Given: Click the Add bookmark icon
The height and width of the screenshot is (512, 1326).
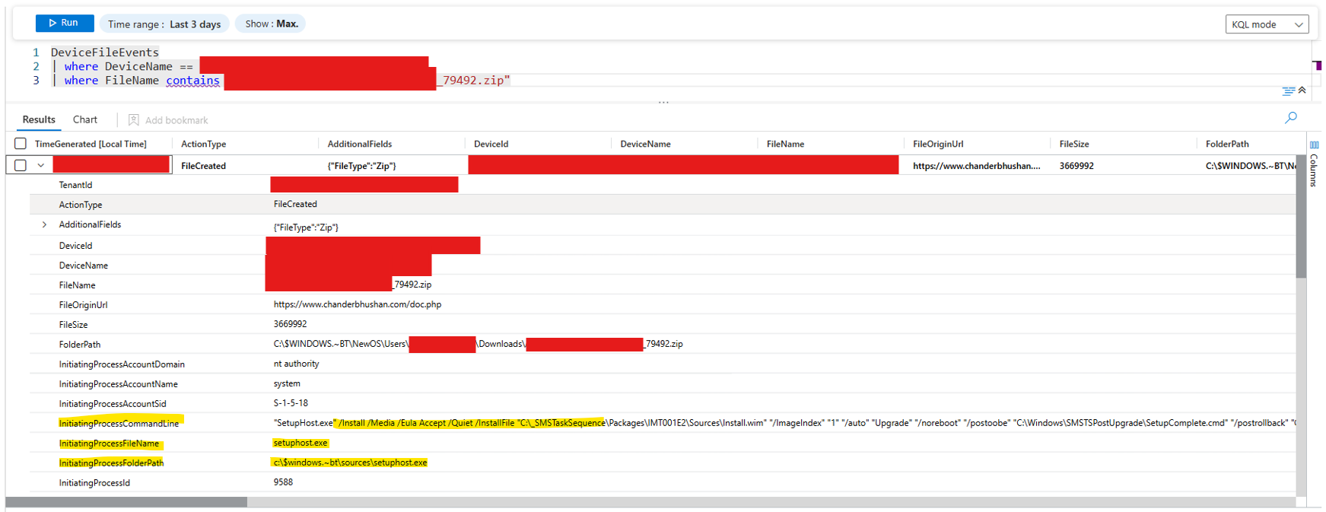Looking at the screenshot, I should click(134, 120).
